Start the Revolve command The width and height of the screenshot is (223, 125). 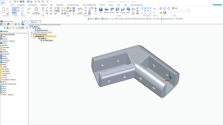pyautogui.click(x=112, y=11)
